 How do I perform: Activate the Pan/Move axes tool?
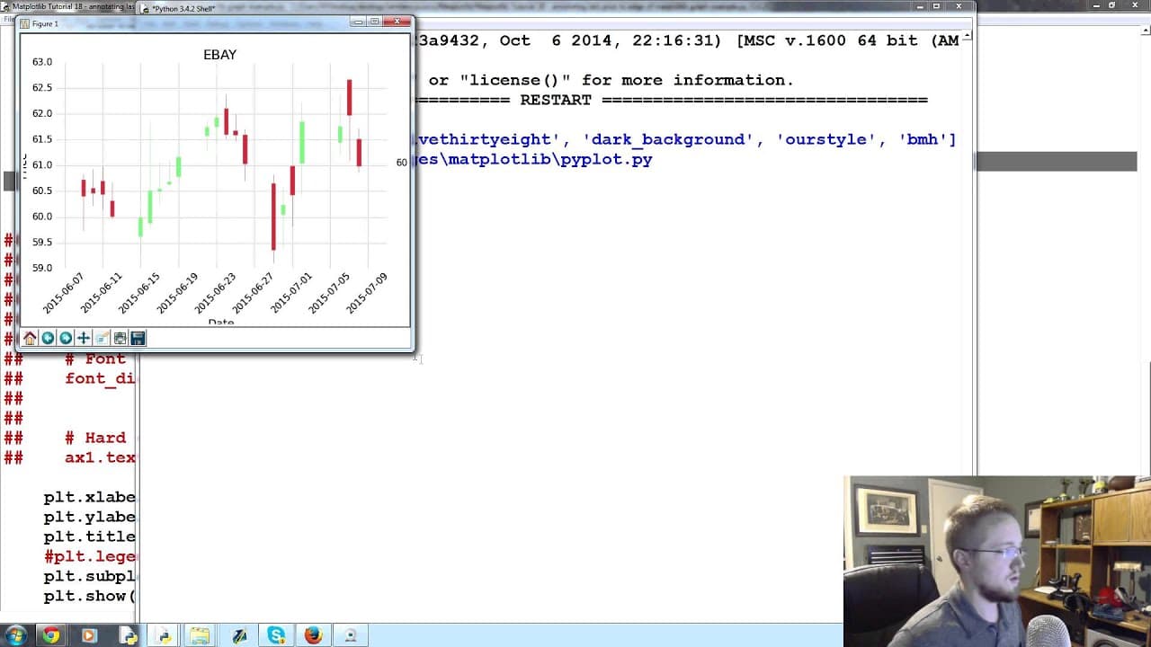[x=84, y=338]
